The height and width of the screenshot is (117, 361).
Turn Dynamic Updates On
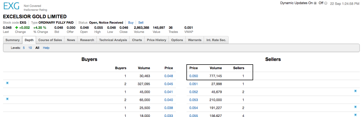315,3
